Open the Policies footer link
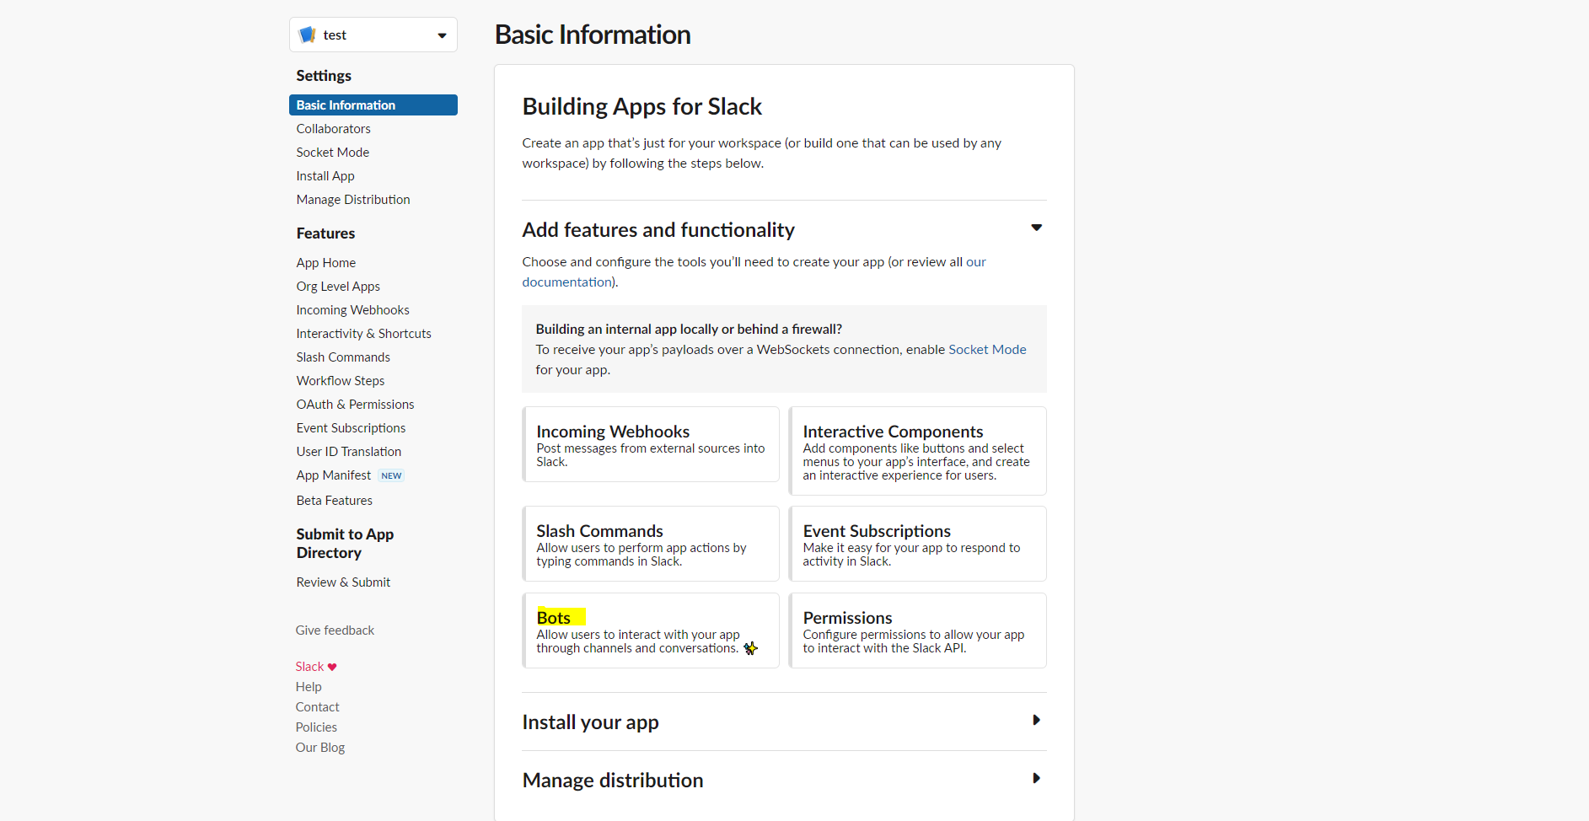 [316, 727]
